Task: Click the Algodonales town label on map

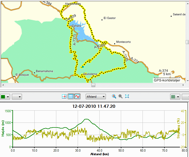Action: [x=73, y=4]
